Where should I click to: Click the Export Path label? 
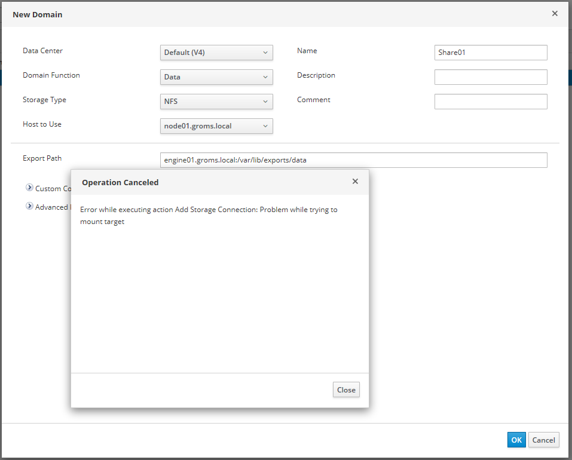point(42,158)
